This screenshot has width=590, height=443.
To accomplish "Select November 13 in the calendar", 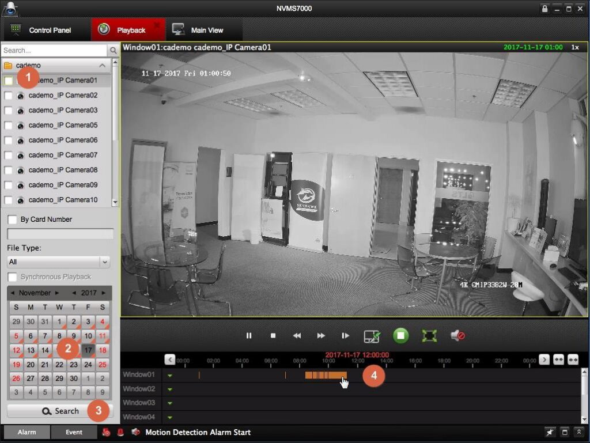I will (x=31, y=350).
